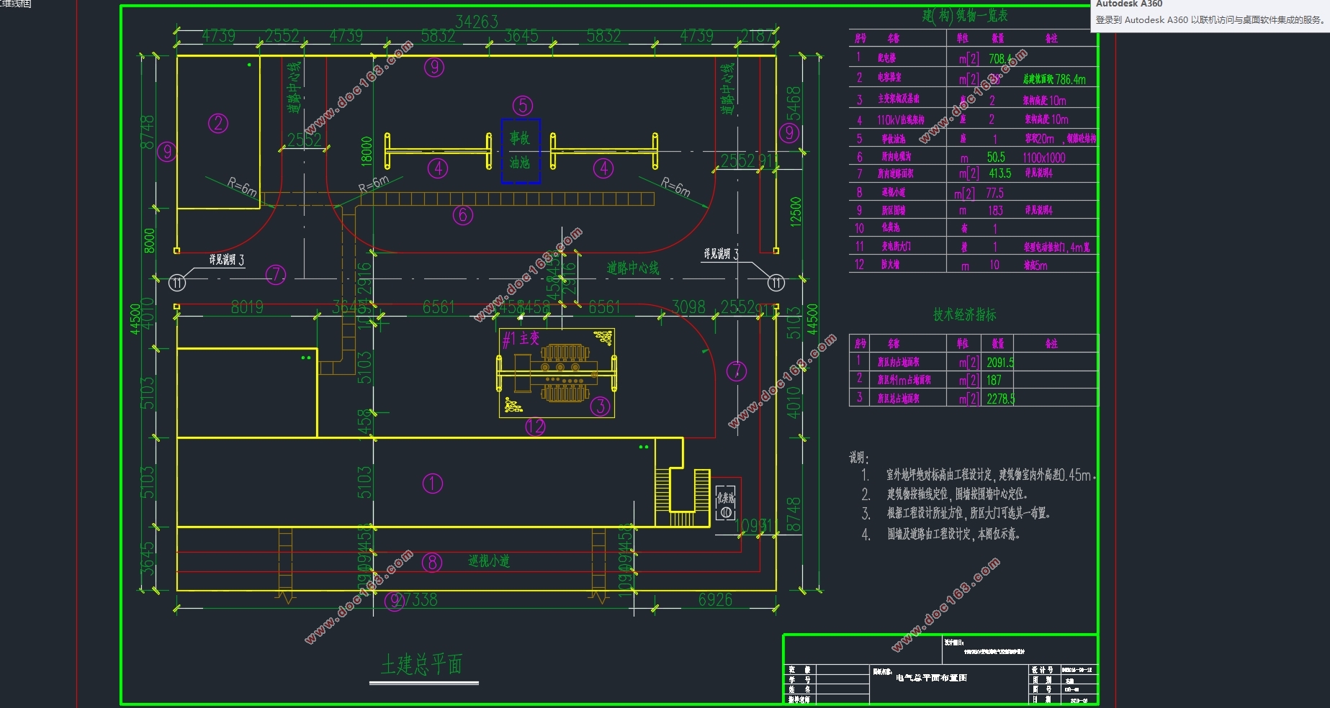Screen dimensions: 1330x708
Task: Click the road area value '413.5'
Action: 1000,173
